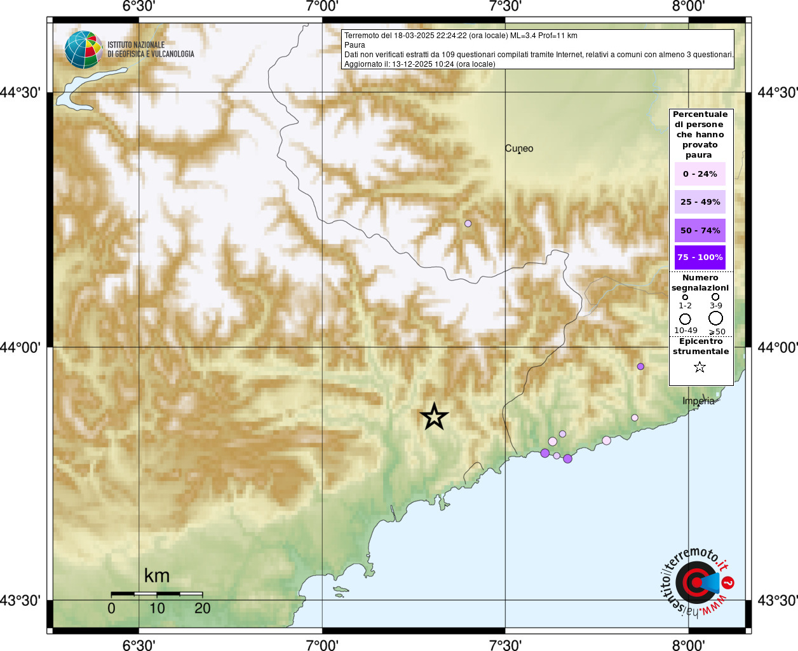Image resolution: width=798 pixels, height=651 pixels.
Task: Click the 7°00' label on the top axis
Action: [x=322, y=6]
